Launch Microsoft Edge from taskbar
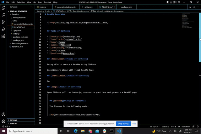Viewport: 201px width, 134px height. point(76,131)
